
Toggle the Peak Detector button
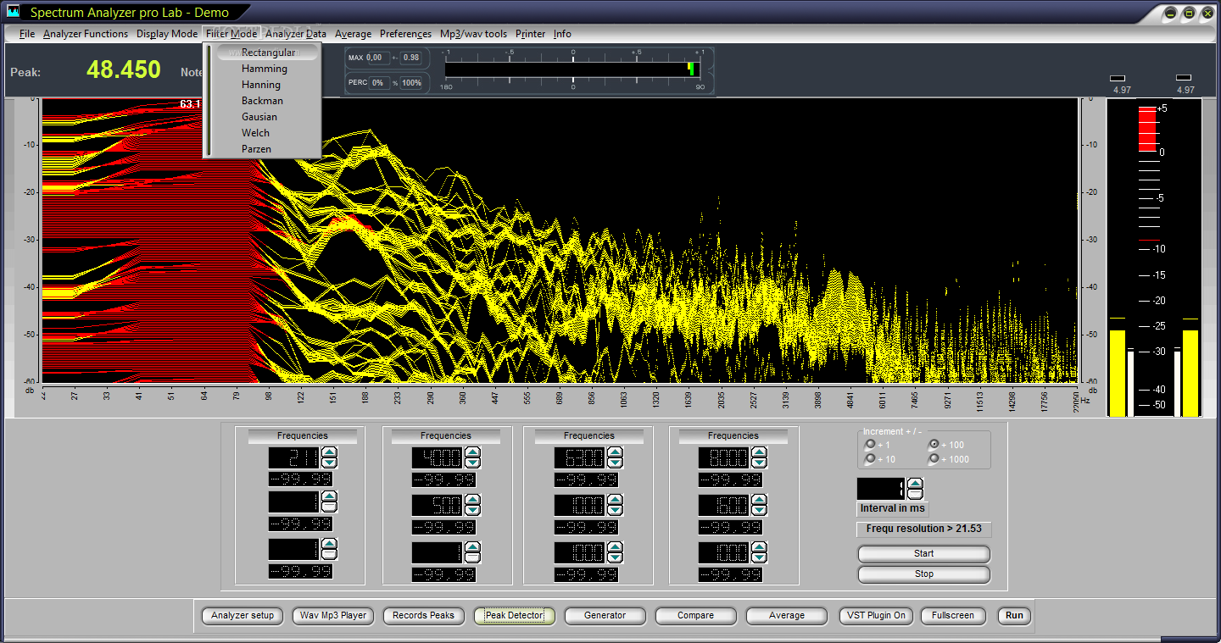[x=514, y=616]
